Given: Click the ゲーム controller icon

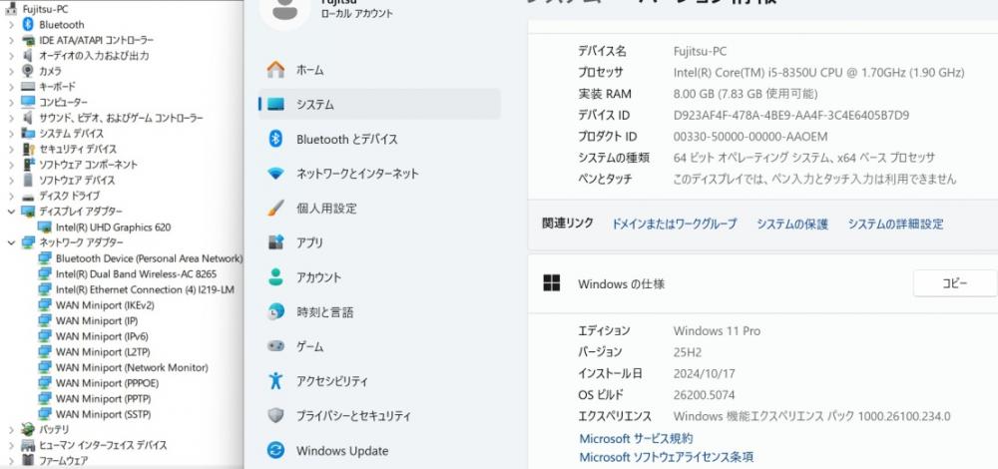Looking at the screenshot, I should [275, 346].
